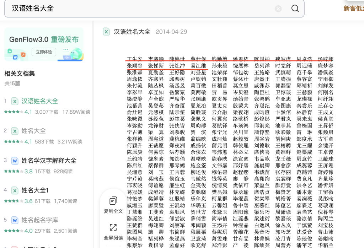
Task: Click the magnifier search icon
Action: pyautogui.click(x=295, y=9)
